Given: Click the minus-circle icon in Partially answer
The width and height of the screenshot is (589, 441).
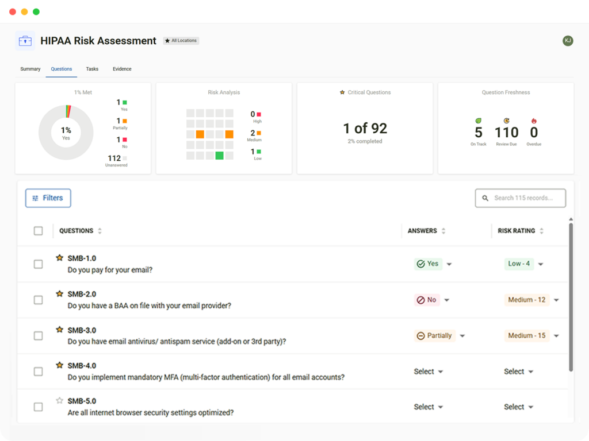Looking at the screenshot, I should point(420,335).
